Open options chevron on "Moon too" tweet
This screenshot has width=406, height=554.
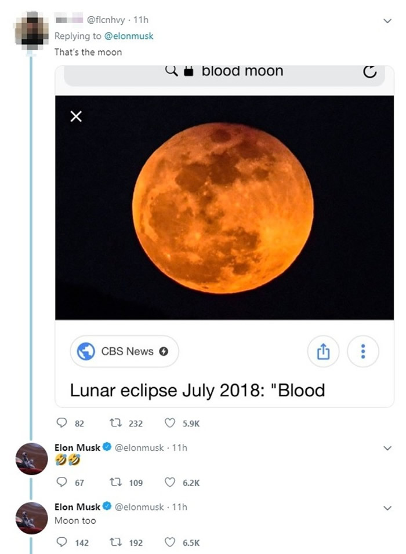click(x=387, y=508)
